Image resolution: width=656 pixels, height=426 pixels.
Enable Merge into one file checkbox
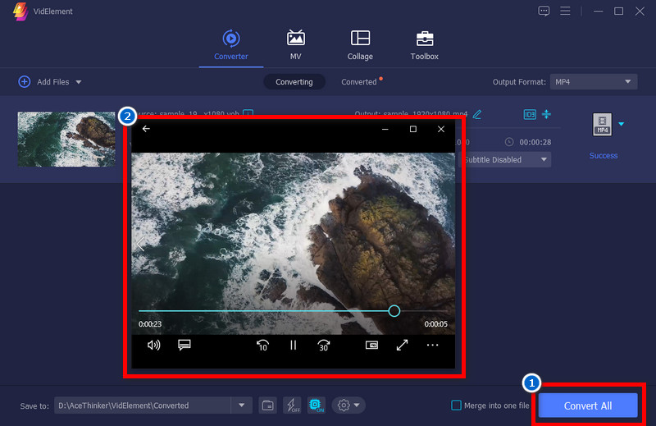456,405
